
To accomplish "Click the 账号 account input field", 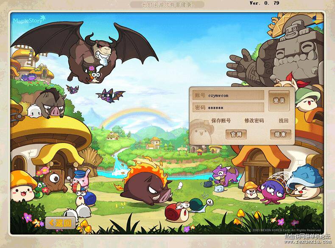I will click(228, 95).
